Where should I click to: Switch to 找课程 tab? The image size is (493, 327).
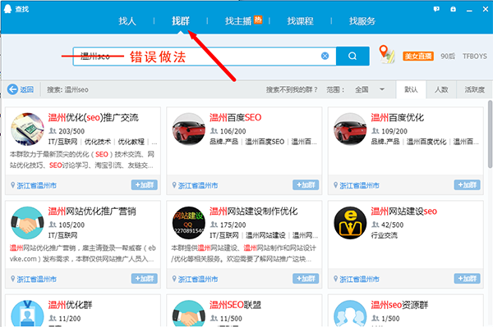pos(300,21)
